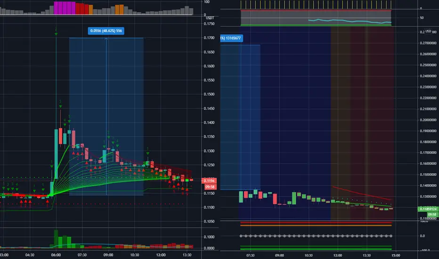Click the 0.23000000 price axis label
The height and width of the screenshot is (259, 439).
point(428,87)
